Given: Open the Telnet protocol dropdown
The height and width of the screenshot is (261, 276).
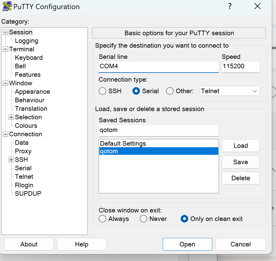Looking at the screenshot, I should pyautogui.click(x=230, y=91).
